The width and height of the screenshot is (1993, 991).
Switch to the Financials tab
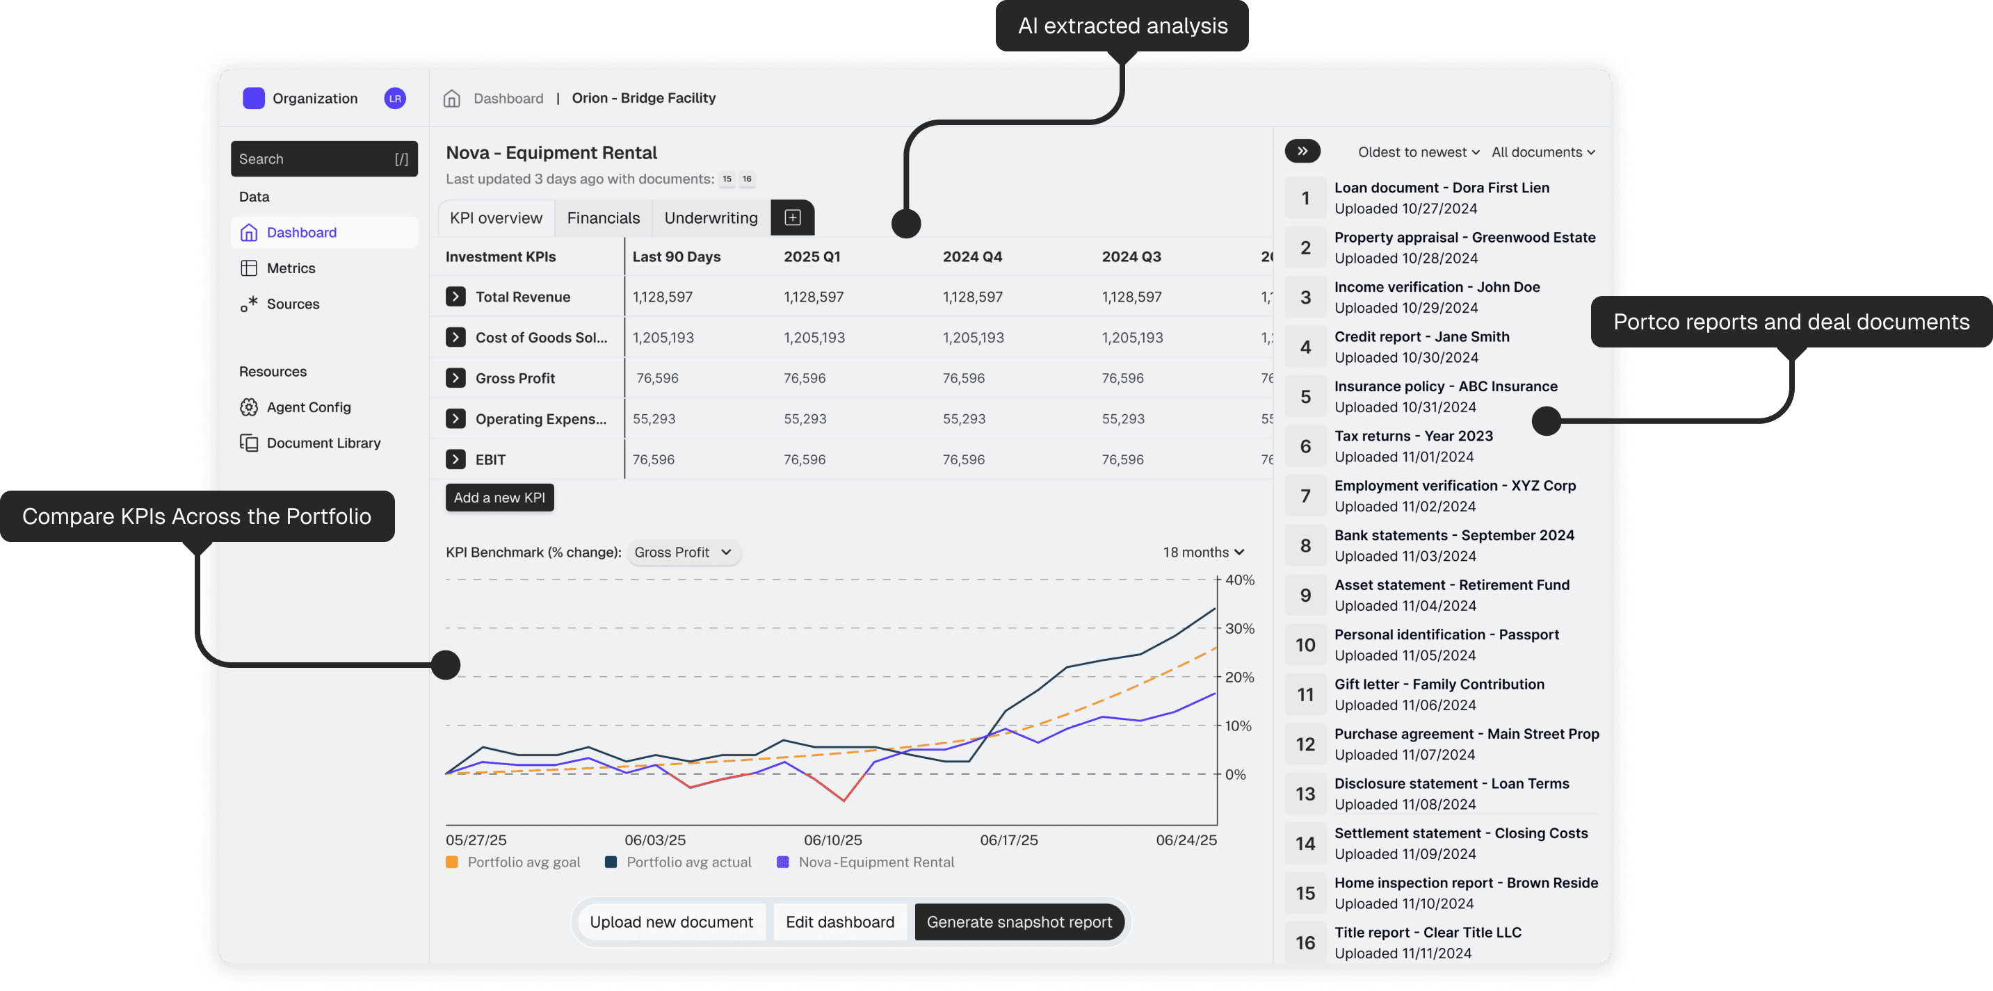point(604,218)
